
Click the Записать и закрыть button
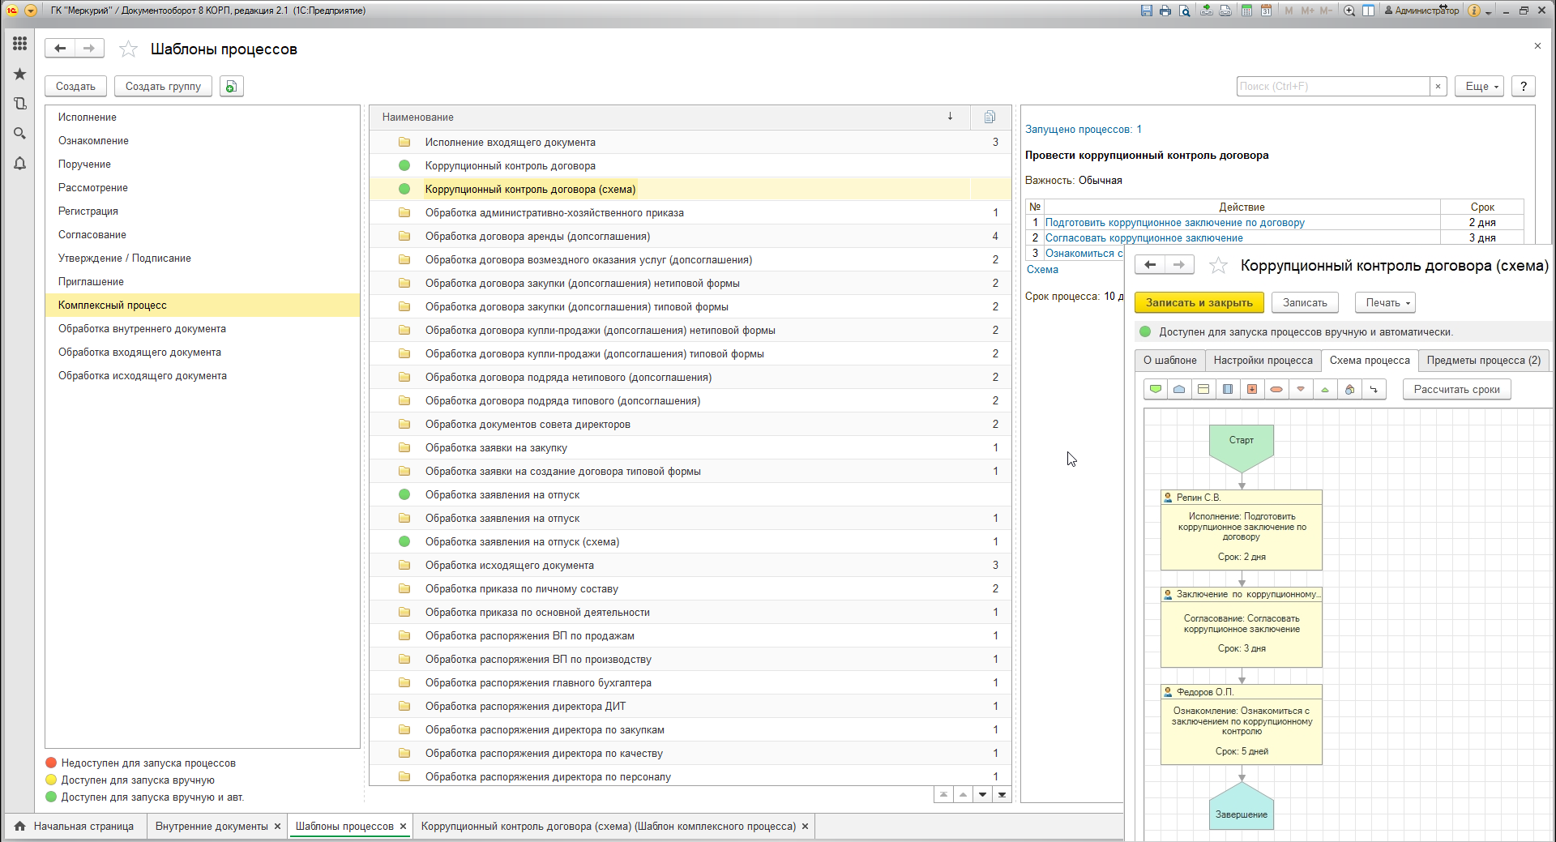1199,302
